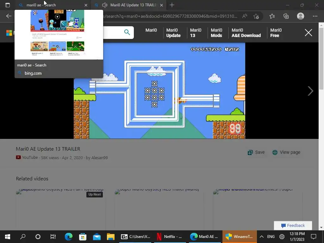Close the video detail view with X

pos(308,33)
